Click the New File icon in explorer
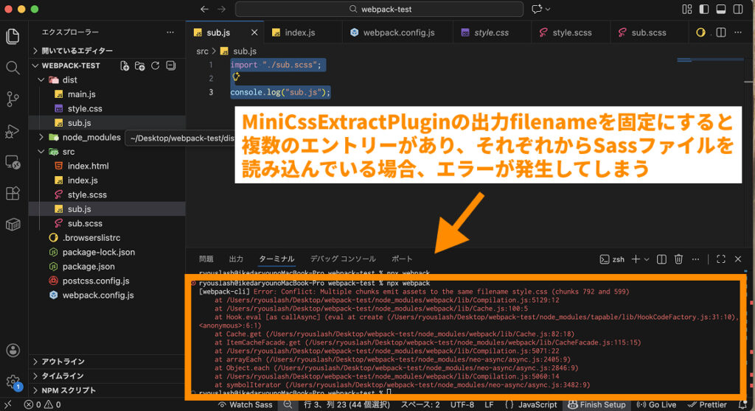755x411 pixels. (125, 66)
